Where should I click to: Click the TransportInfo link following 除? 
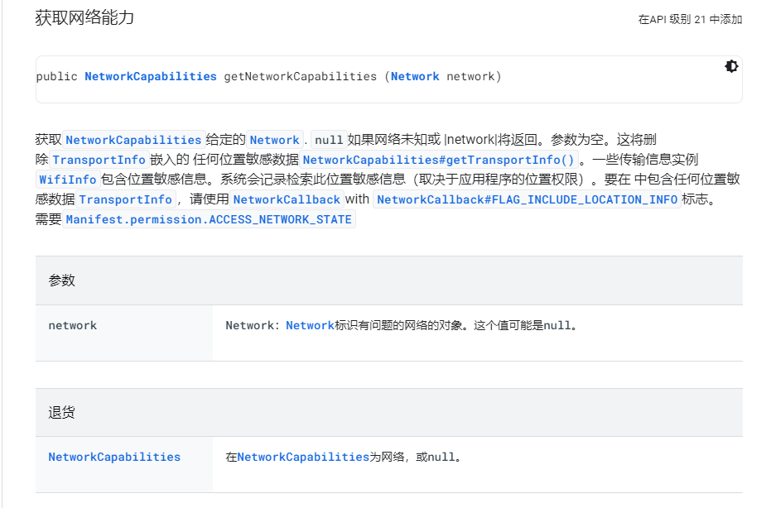[99, 160]
